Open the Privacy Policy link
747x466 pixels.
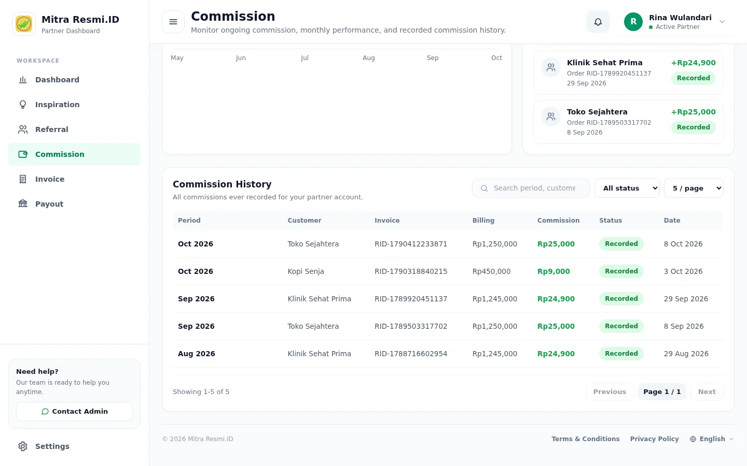point(654,439)
